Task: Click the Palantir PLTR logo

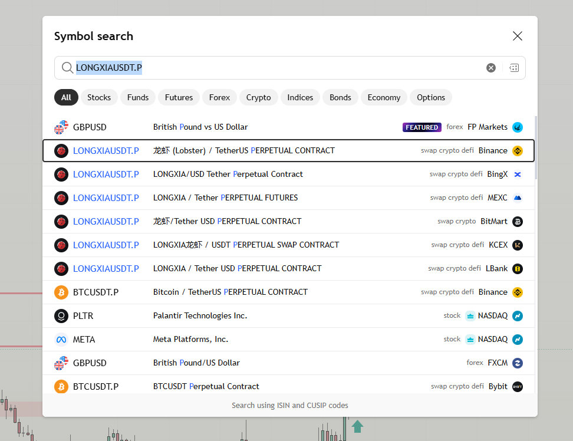Action: [61, 315]
